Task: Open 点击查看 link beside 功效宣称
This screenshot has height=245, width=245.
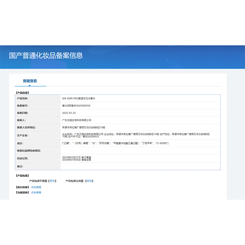Action: pos(36,193)
